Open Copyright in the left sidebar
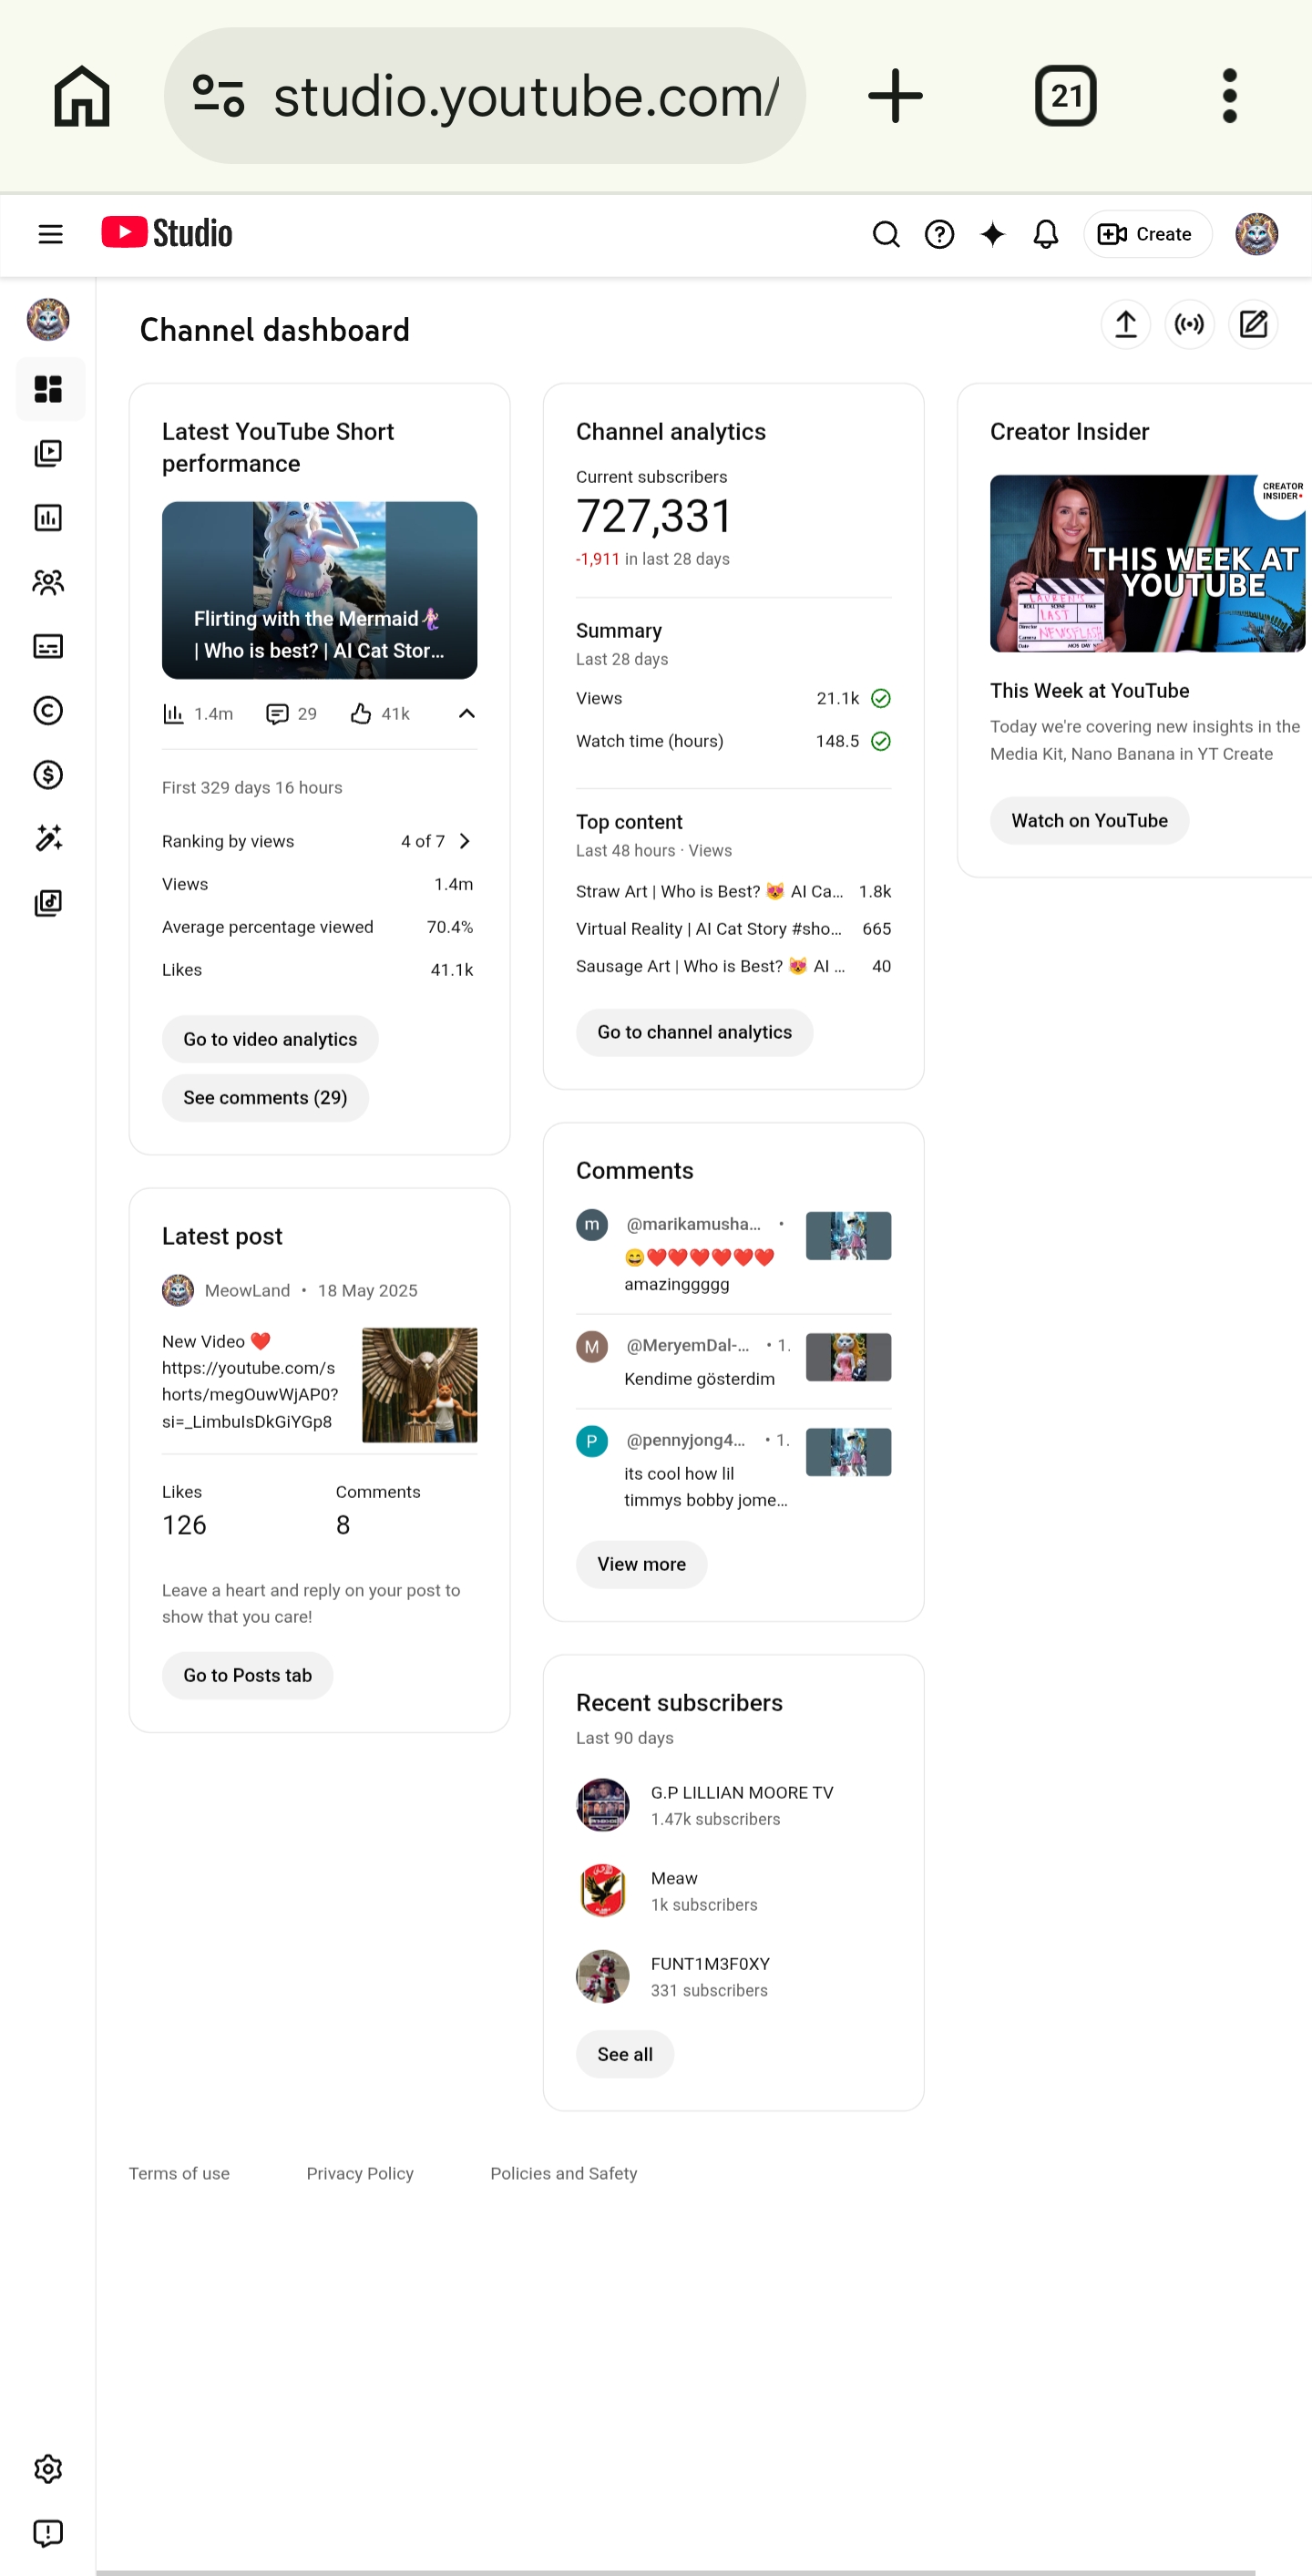This screenshot has height=2576, width=1312. pyautogui.click(x=48, y=710)
